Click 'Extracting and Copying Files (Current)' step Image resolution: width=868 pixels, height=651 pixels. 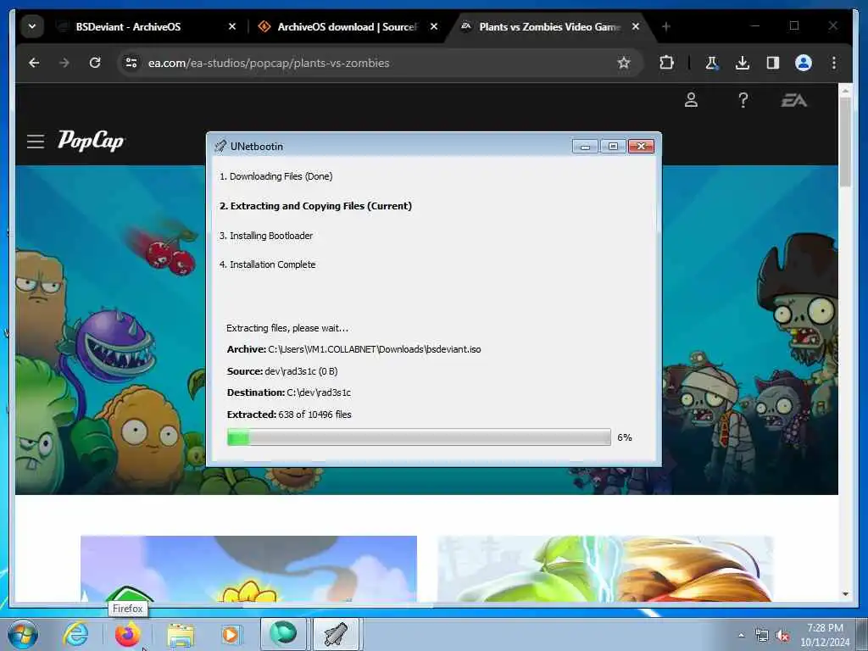[x=315, y=206]
